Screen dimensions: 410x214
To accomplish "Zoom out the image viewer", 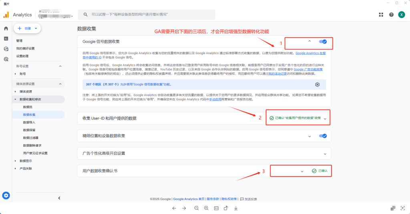I will point(196,208).
